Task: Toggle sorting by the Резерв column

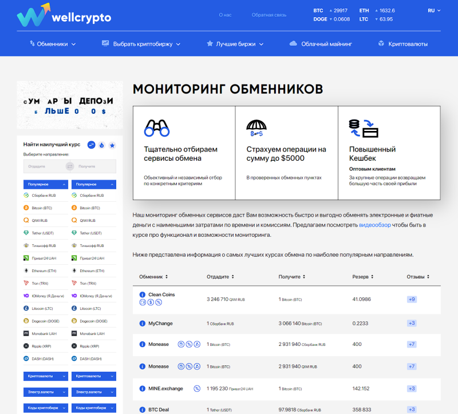Action: [x=366, y=277]
